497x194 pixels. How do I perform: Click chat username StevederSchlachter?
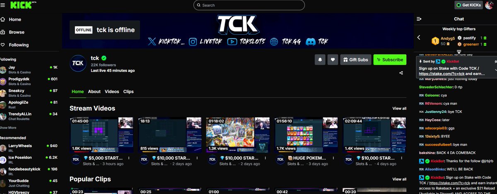tap(435, 87)
